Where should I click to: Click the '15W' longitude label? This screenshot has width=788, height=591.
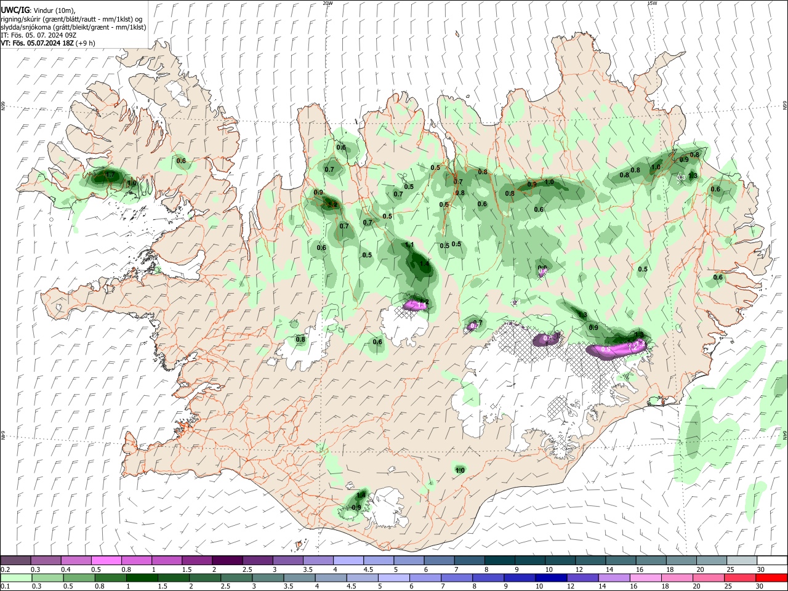coord(652,3)
